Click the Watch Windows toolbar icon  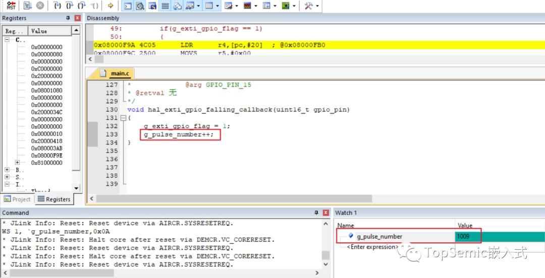[190, 6]
